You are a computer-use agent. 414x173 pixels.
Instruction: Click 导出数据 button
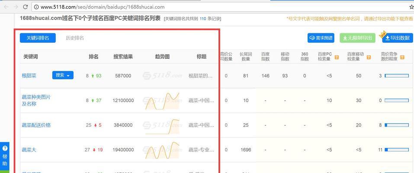[398, 38]
